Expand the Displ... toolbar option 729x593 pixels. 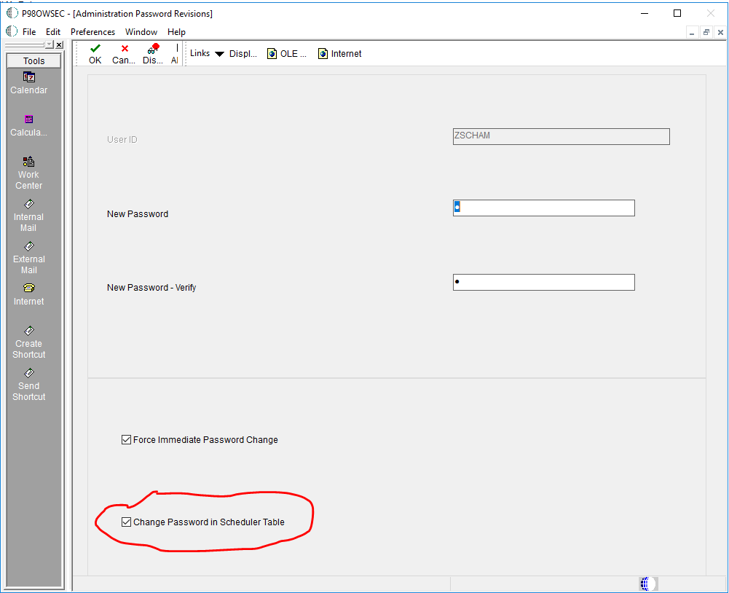pos(243,52)
